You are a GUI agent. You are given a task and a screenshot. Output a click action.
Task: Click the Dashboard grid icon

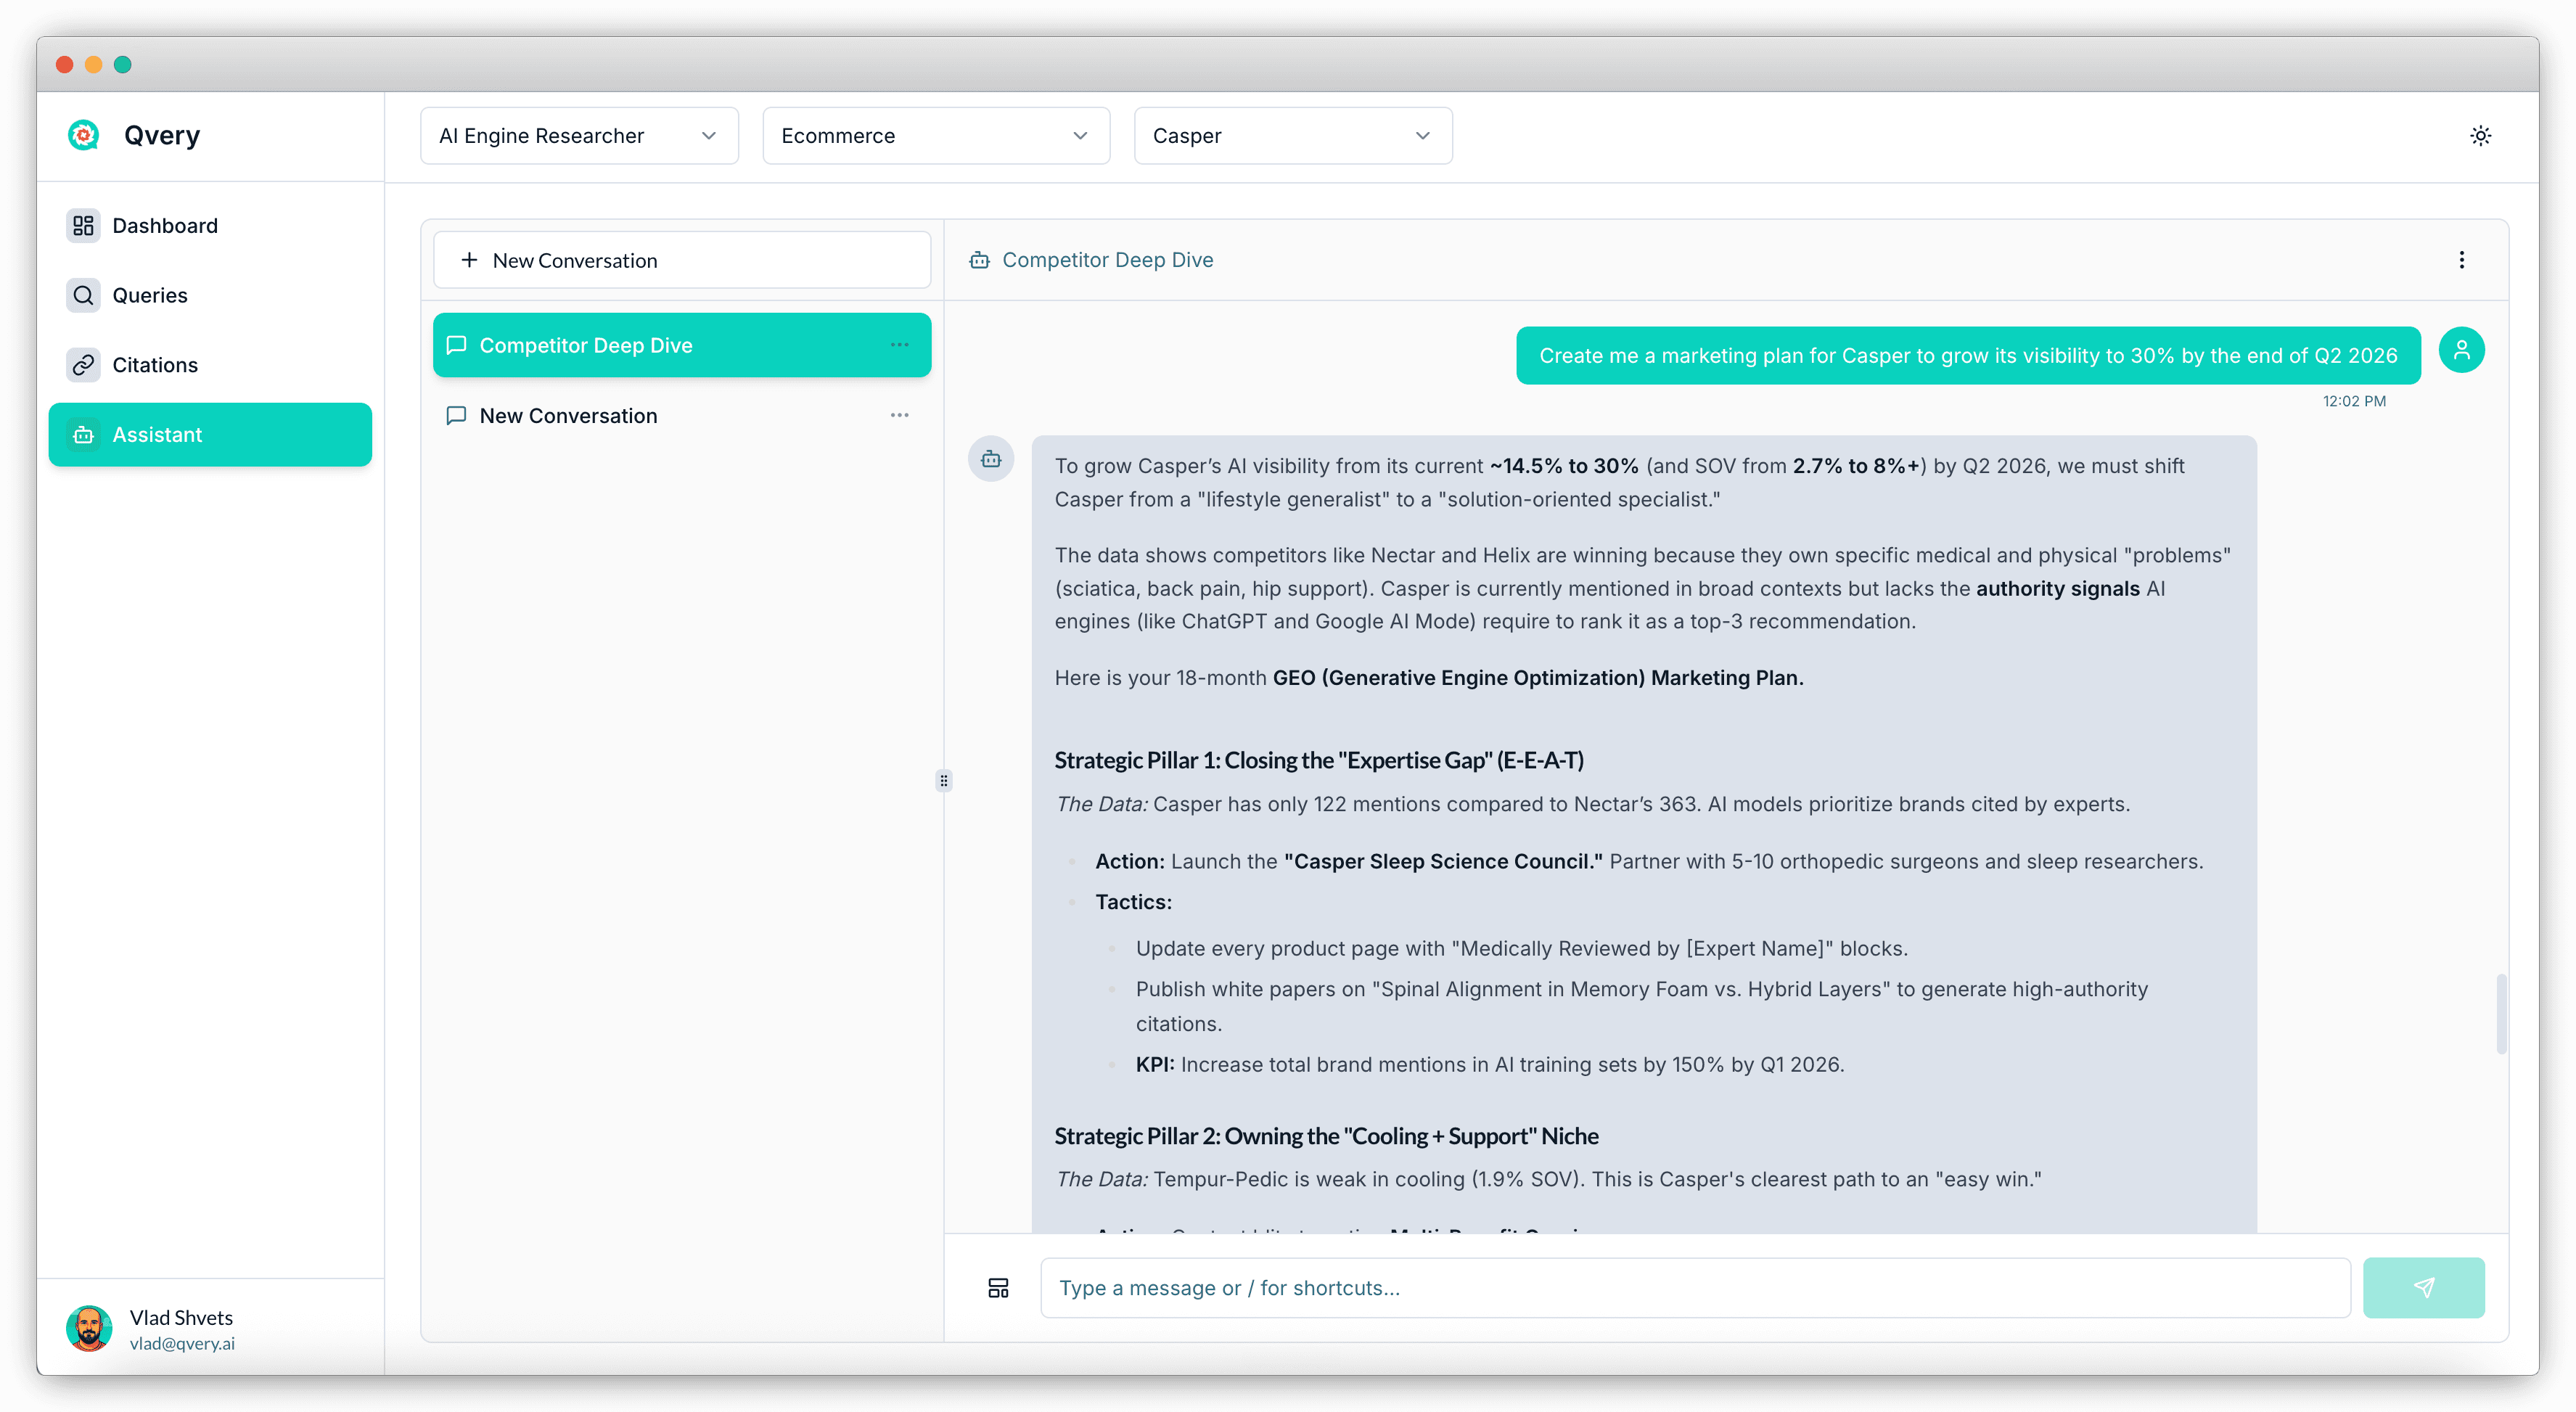tap(83, 226)
